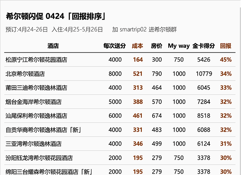Click room price 300 in 松原宁江 row

tap(157, 60)
